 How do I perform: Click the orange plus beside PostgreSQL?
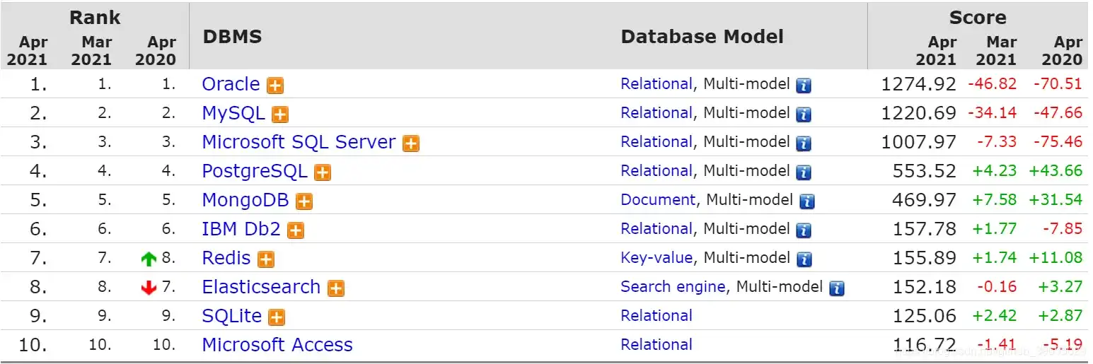tap(323, 172)
